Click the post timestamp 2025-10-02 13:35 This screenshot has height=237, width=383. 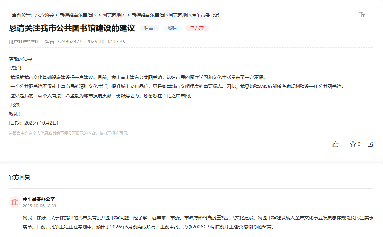click(x=105, y=42)
